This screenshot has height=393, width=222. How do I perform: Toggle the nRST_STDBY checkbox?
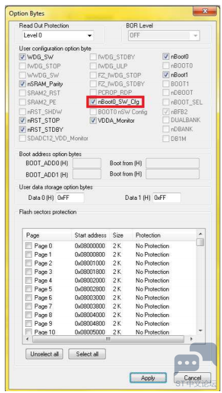pos(22,129)
